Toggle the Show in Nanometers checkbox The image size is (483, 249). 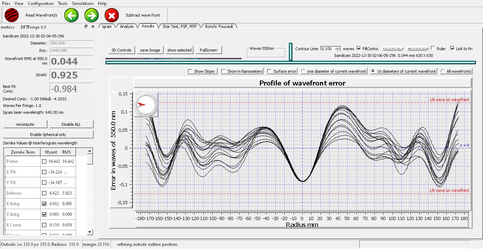pyautogui.click(x=223, y=71)
